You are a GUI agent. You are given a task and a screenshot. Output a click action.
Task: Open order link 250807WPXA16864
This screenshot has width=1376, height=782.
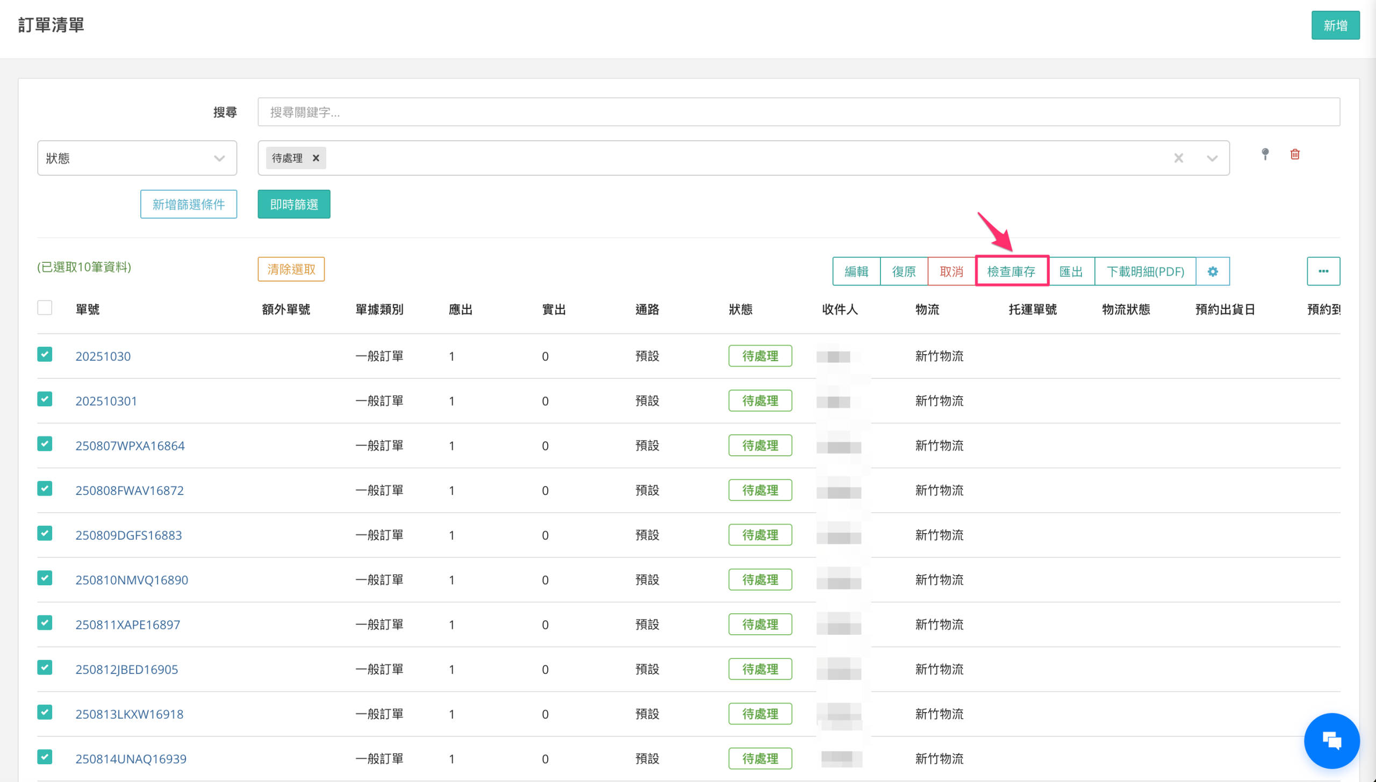(130, 446)
